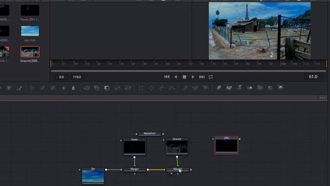Add a particle Render node
The image size is (330, 186).
coord(206,88)
